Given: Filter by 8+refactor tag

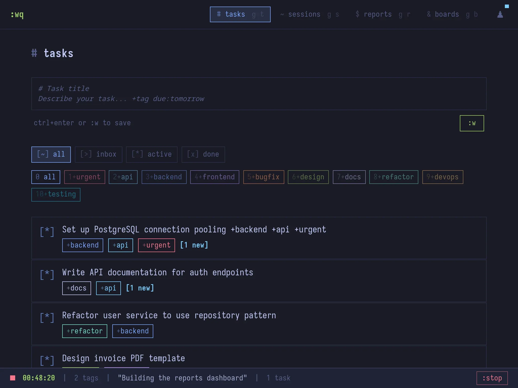Looking at the screenshot, I should (x=394, y=177).
